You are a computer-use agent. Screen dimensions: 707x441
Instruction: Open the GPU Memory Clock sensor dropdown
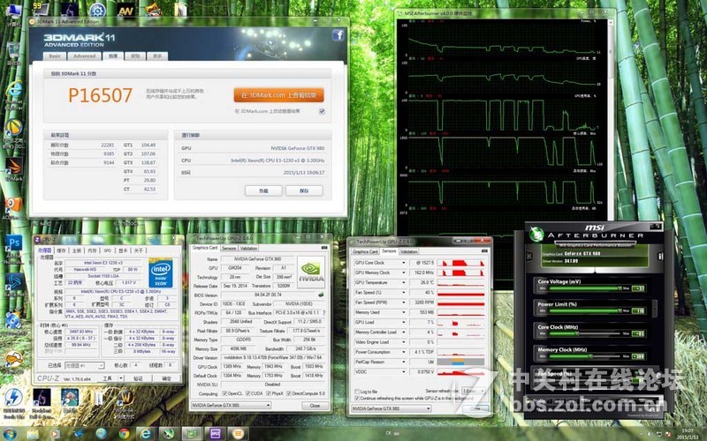click(403, 273)
